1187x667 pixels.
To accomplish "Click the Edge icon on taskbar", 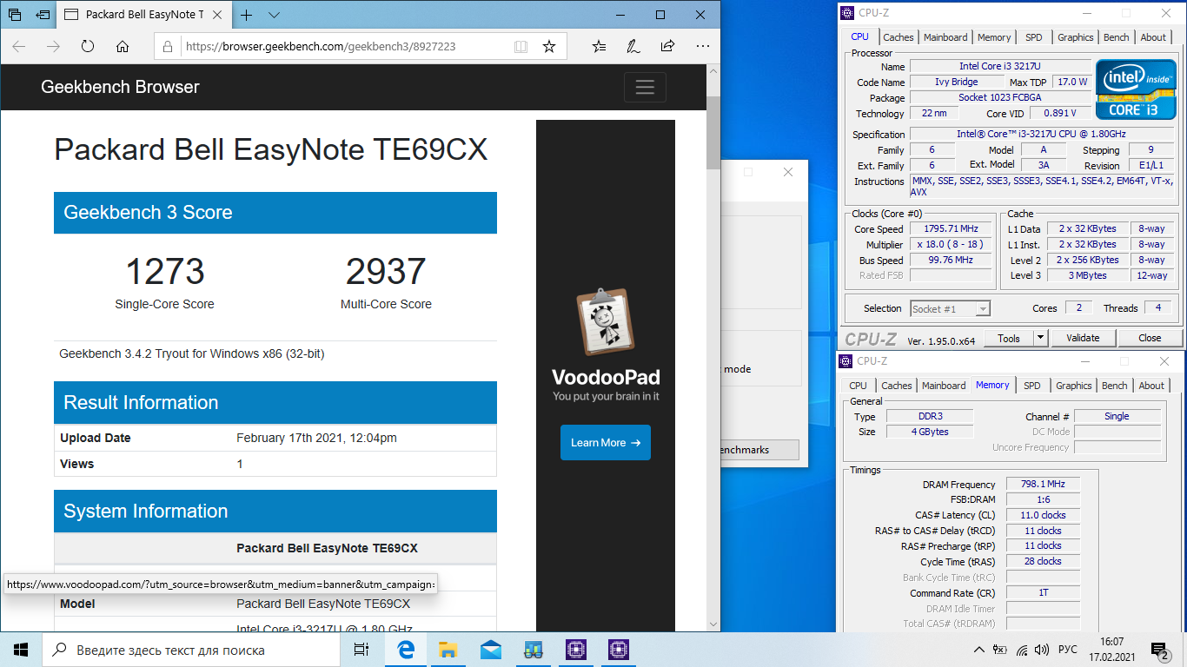I will point(405,650).
